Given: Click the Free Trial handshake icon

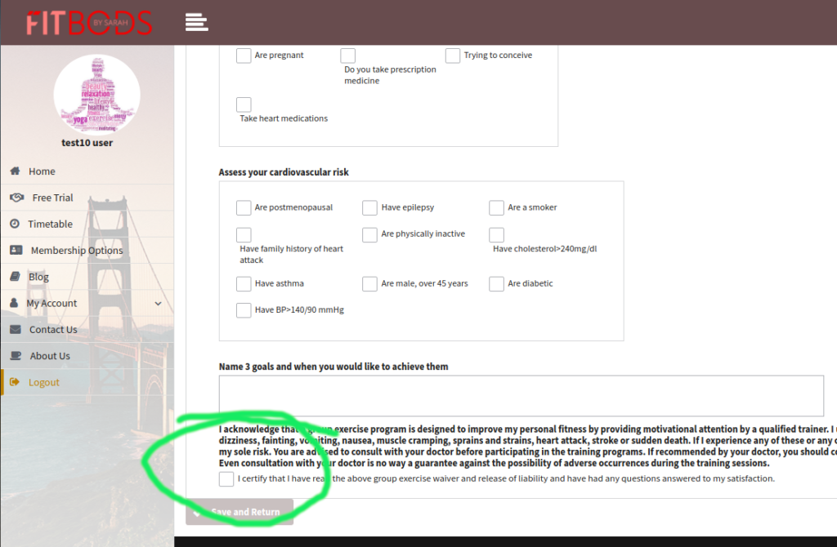Looking at the screenshot, I should pos(16,198).
